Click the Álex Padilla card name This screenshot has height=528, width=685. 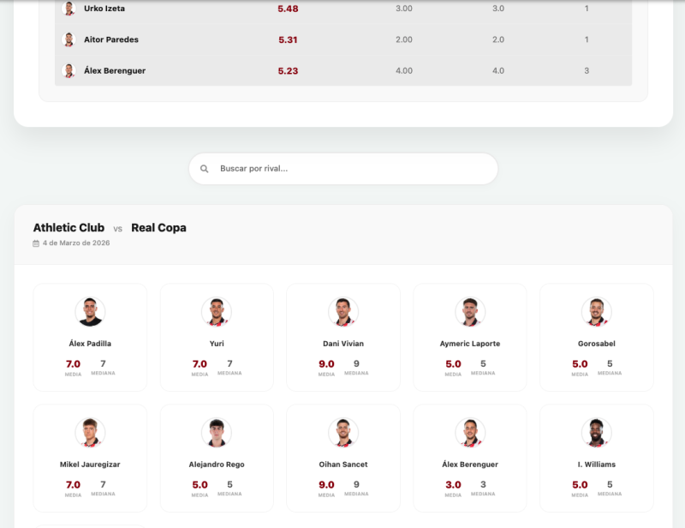(90, 344)
